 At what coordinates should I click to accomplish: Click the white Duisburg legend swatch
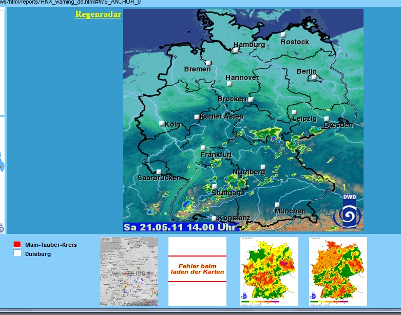click(17, 253)
